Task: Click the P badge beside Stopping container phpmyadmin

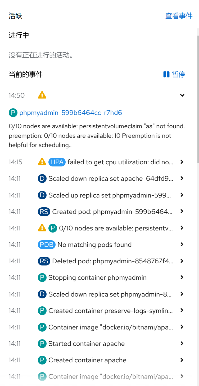Action: click(x=42, y=278)
